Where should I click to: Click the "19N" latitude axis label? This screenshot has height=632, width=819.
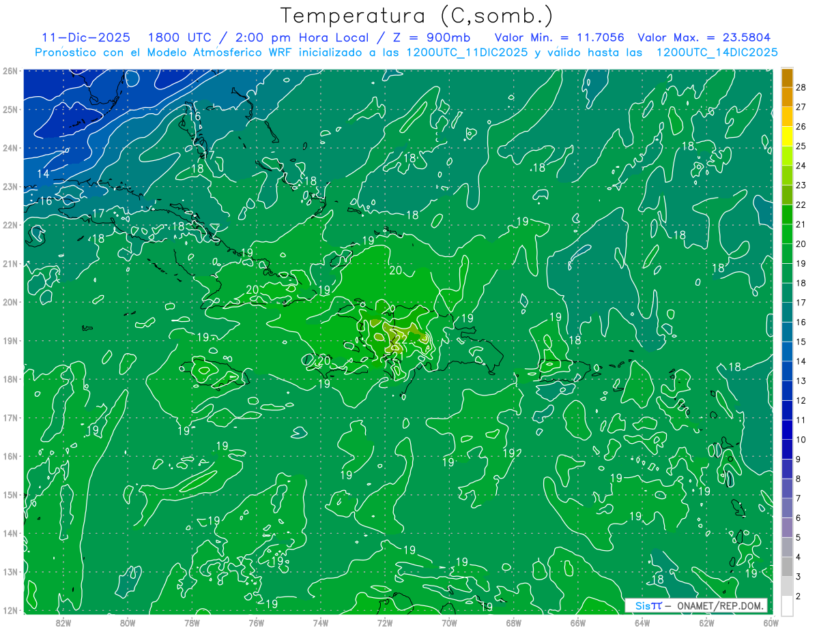point(10,341)
